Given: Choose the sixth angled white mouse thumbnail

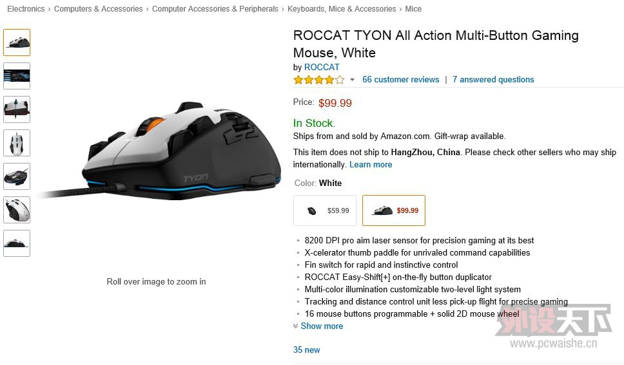Looking at the screenshot, I should 17,210.
